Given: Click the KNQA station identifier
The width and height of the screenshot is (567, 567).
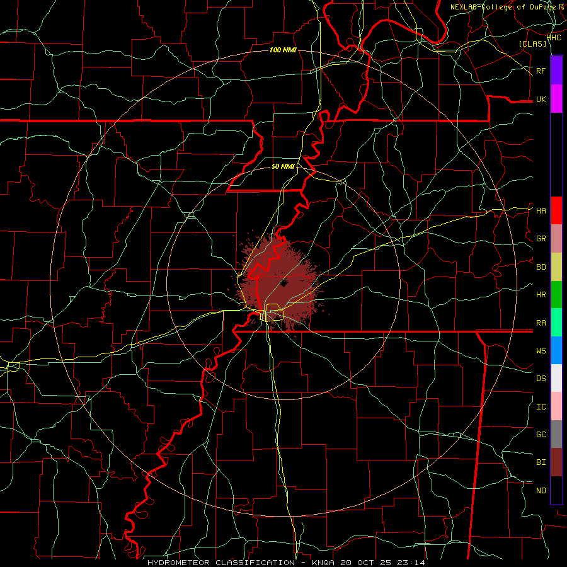Looking at the screenshot, I should 324,563.
